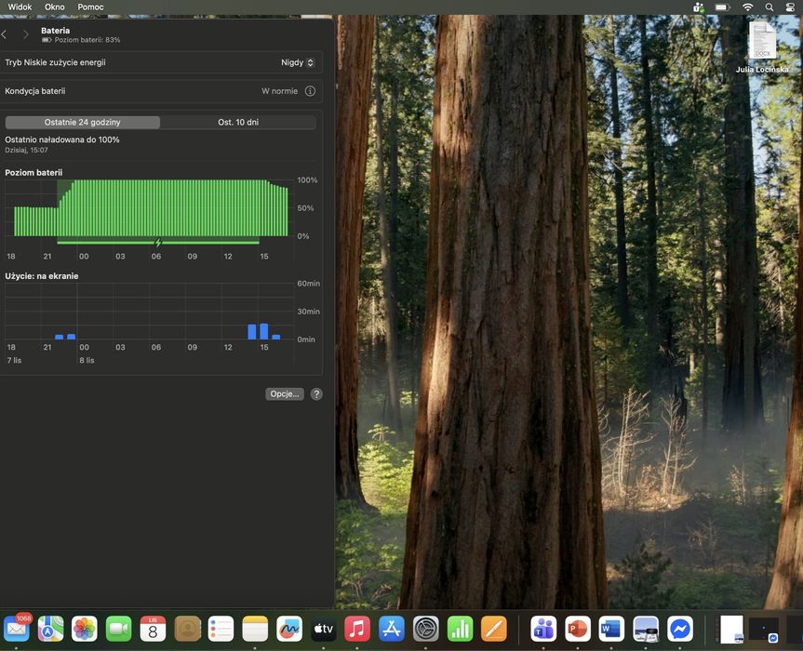Click the Poziom baterii chart heading
The width and height of the screenshot is (803, 651).
click(33, 172)
